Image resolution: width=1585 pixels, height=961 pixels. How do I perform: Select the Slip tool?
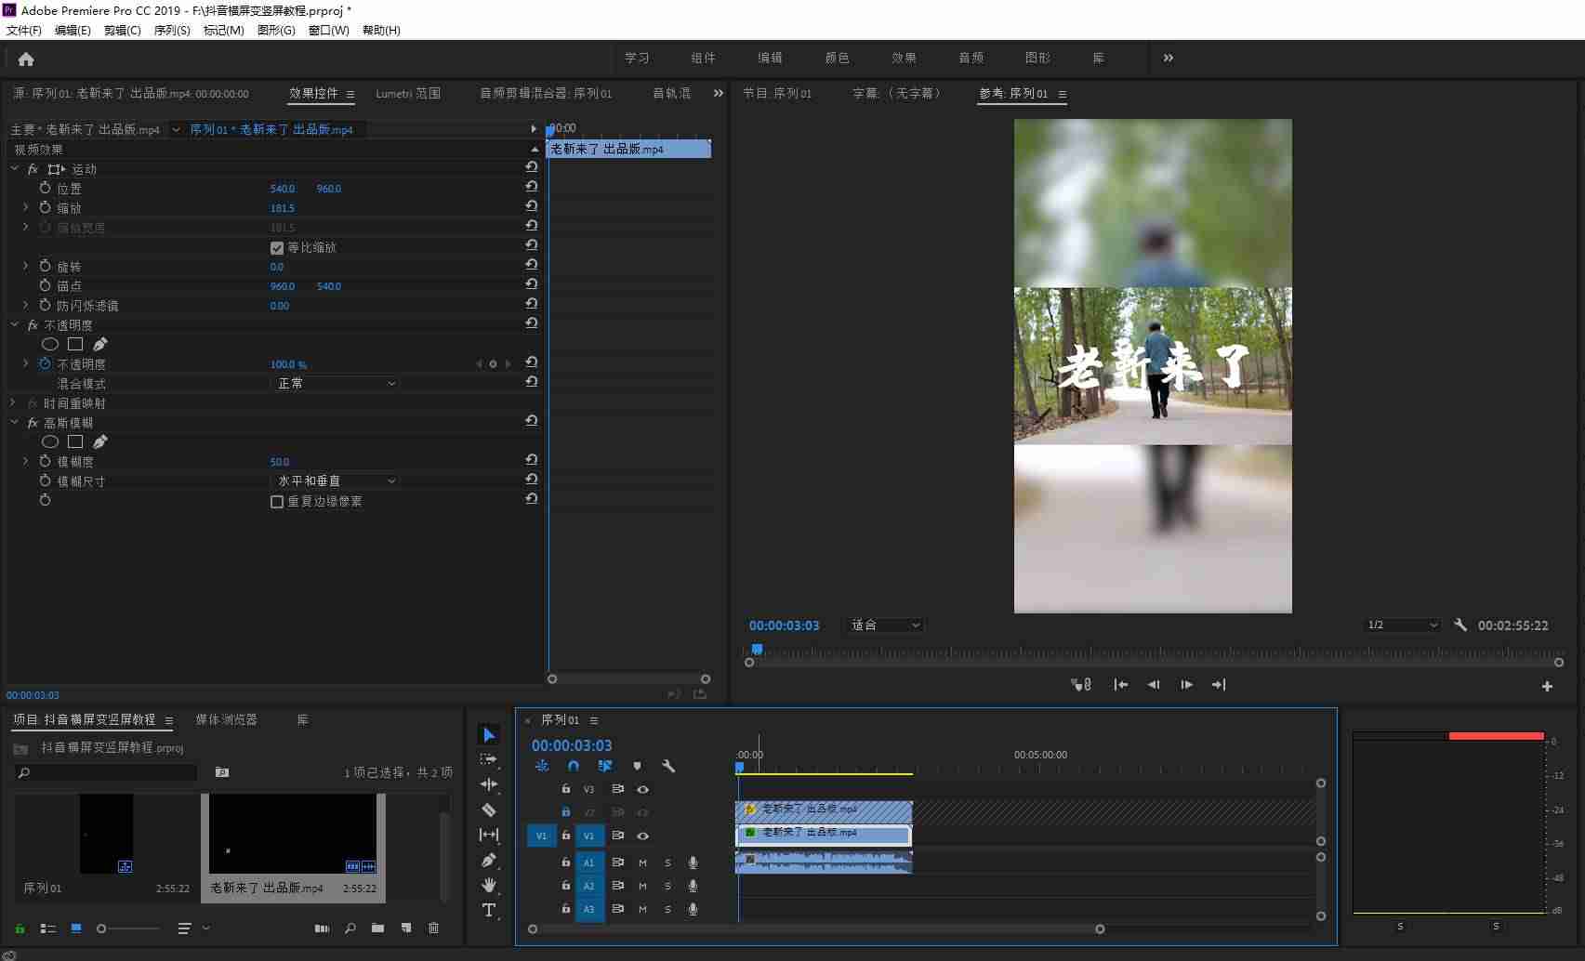coord(489,835)
